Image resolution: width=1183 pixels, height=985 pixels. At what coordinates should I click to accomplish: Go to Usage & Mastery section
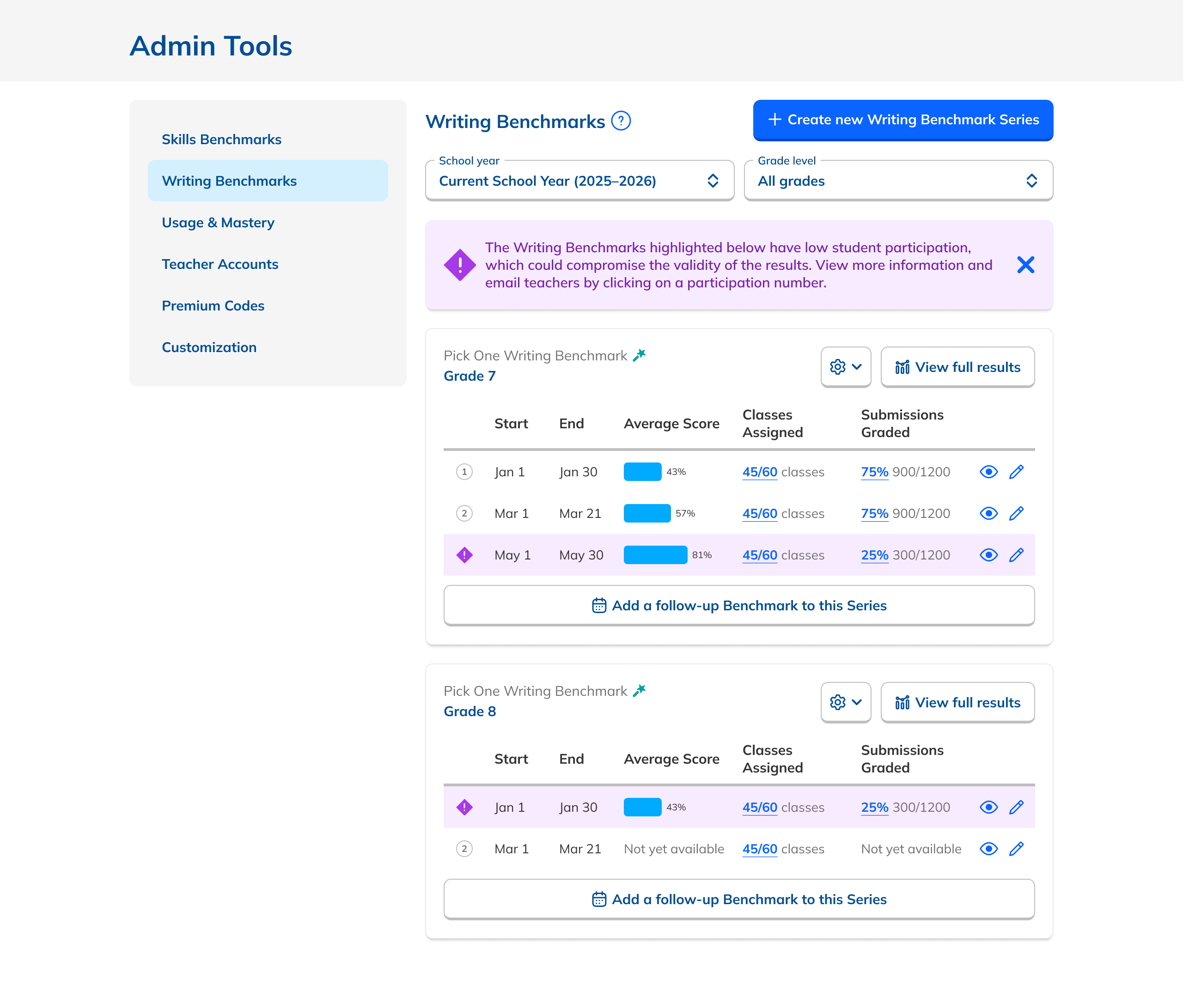tap(218, 222)
